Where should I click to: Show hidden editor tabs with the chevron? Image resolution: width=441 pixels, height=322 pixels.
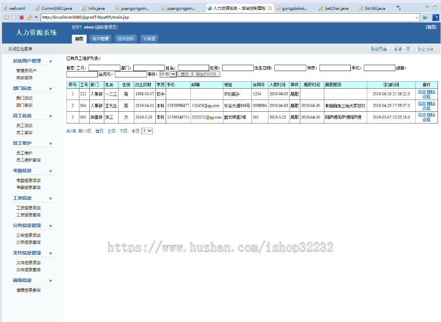pyautogui.click(x=398, y=8)
